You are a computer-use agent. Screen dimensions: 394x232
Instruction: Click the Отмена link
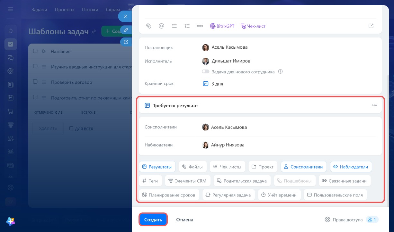pos(184,220)
